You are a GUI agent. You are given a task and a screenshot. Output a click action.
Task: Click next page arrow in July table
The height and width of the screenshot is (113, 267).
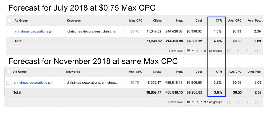[x=247, y=51]
